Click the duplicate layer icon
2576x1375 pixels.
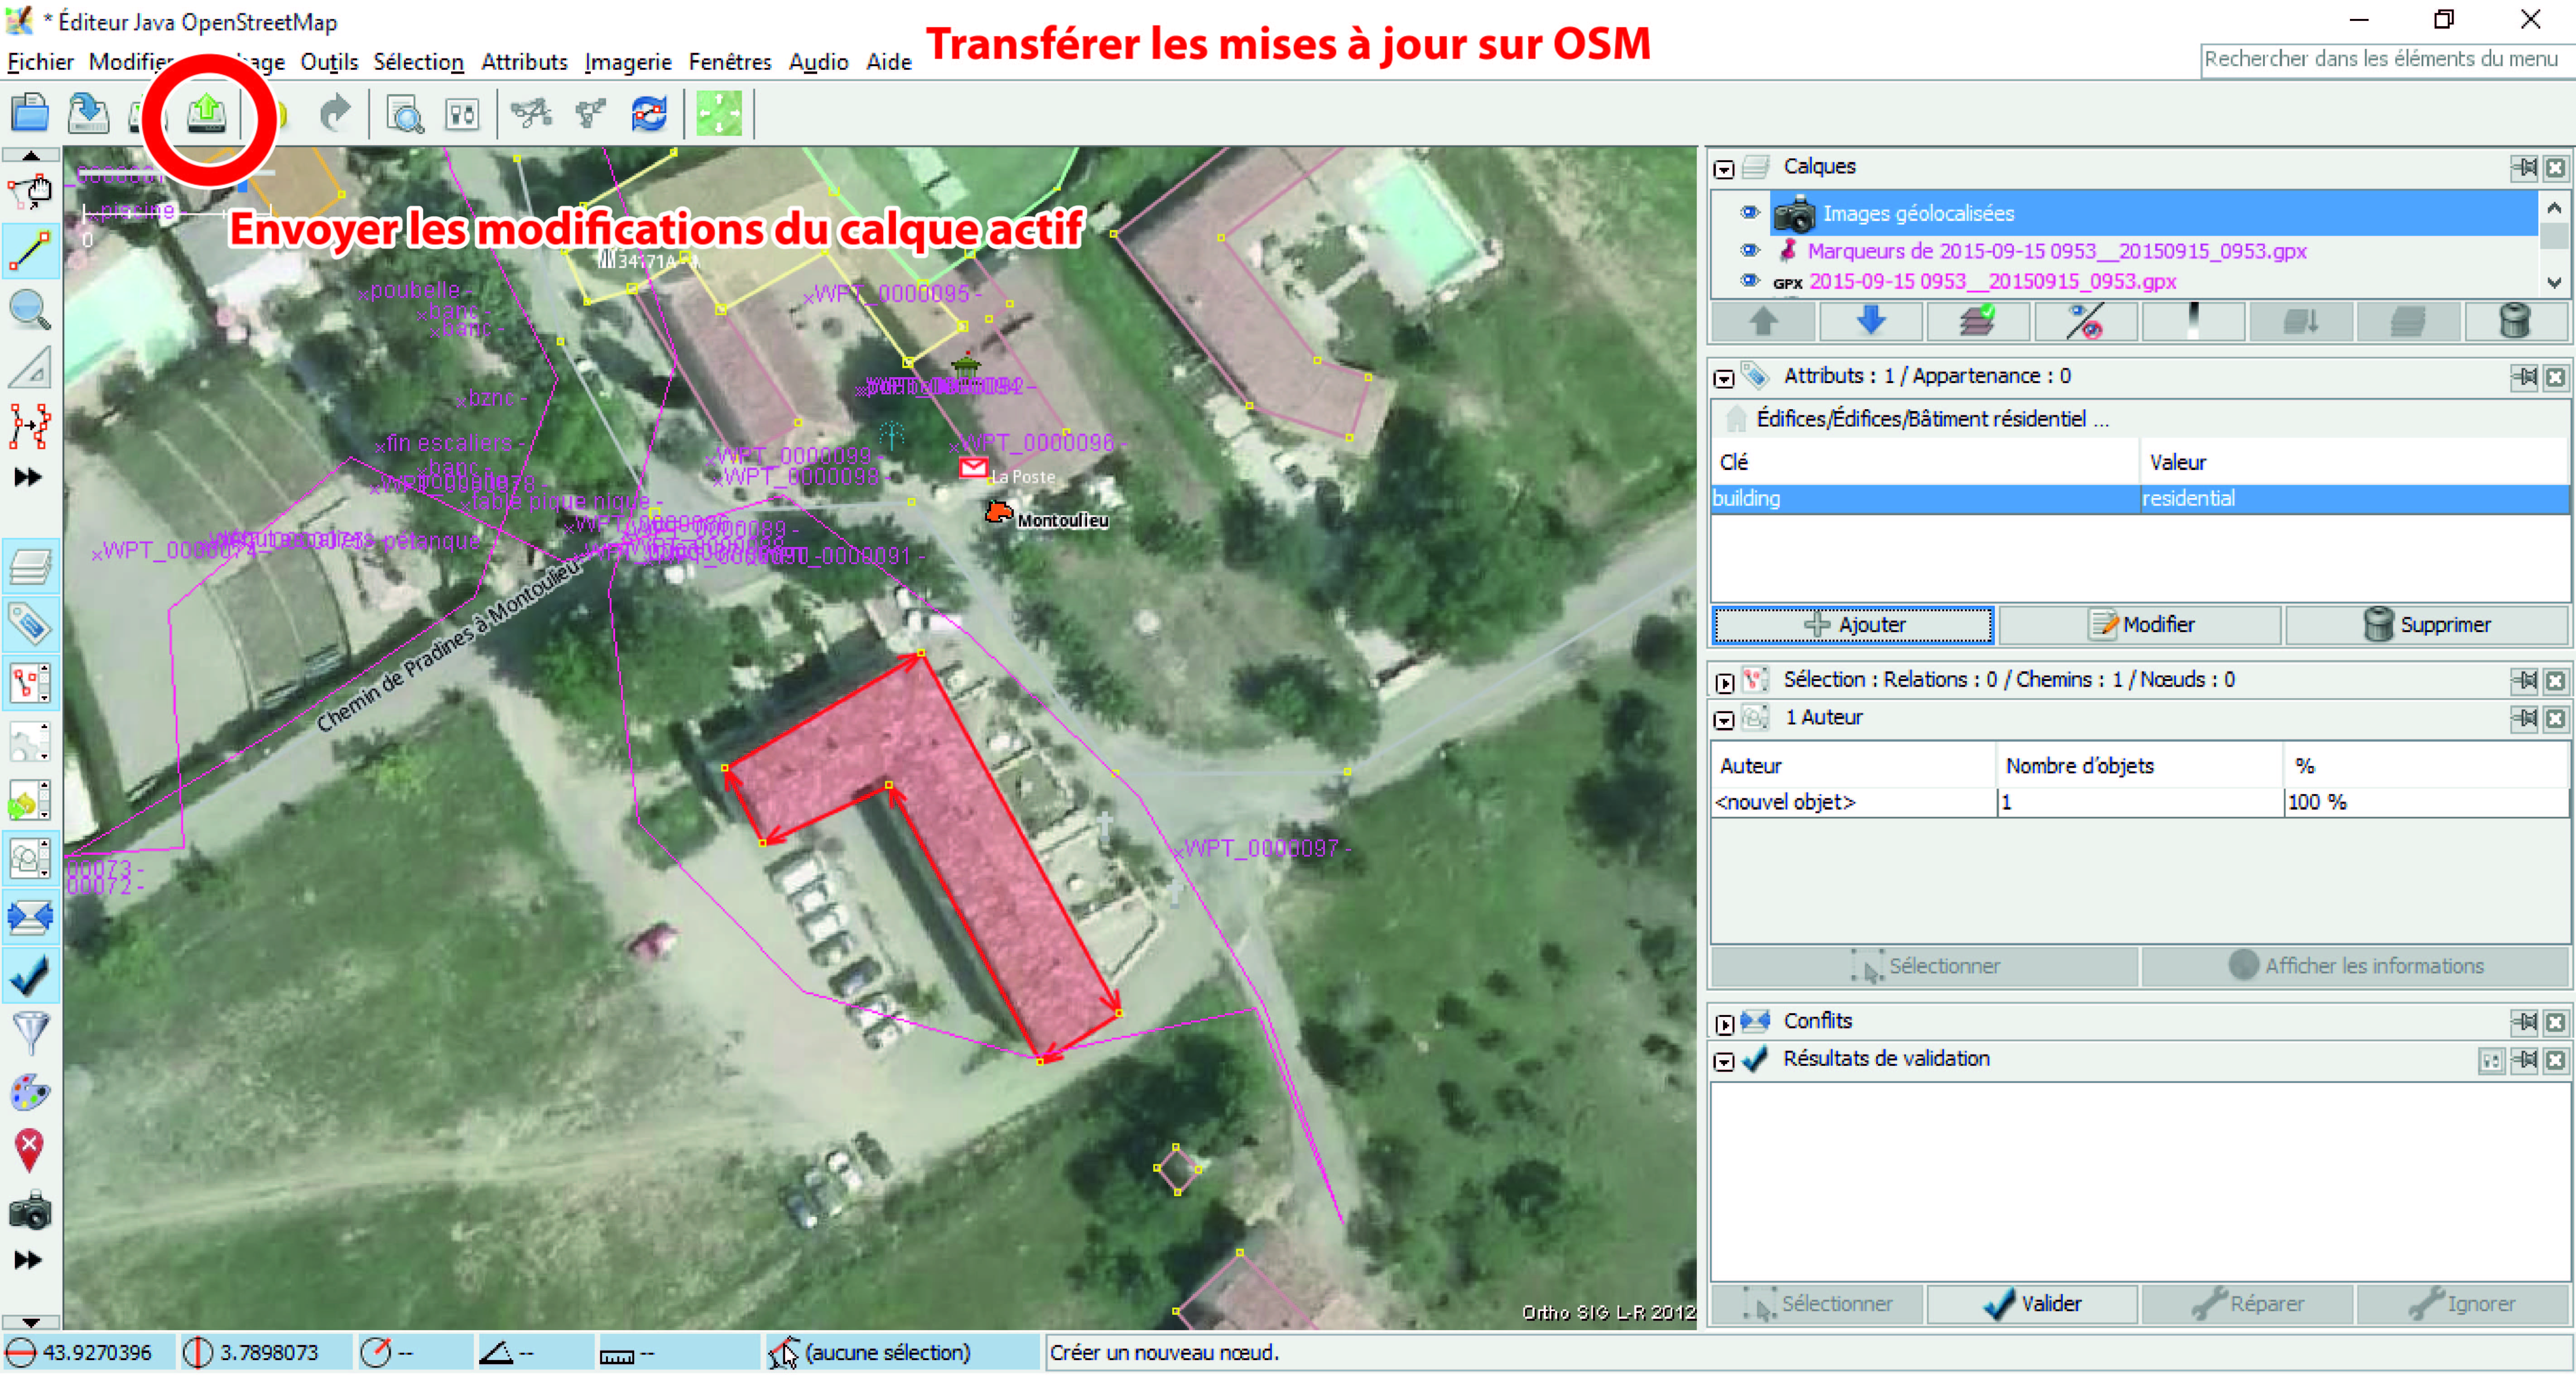coord(2407,322)
